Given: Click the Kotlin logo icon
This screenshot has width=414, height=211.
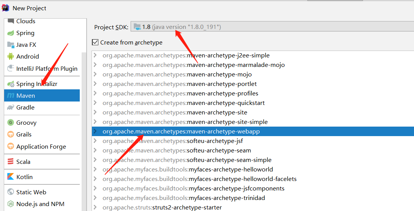Looking at the screenshot, I should [x=11, y=177].
